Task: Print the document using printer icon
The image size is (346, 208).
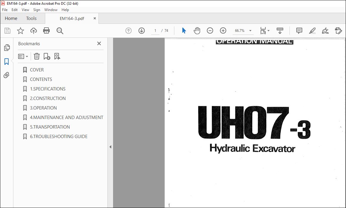Action: click(x=46, y=30)
